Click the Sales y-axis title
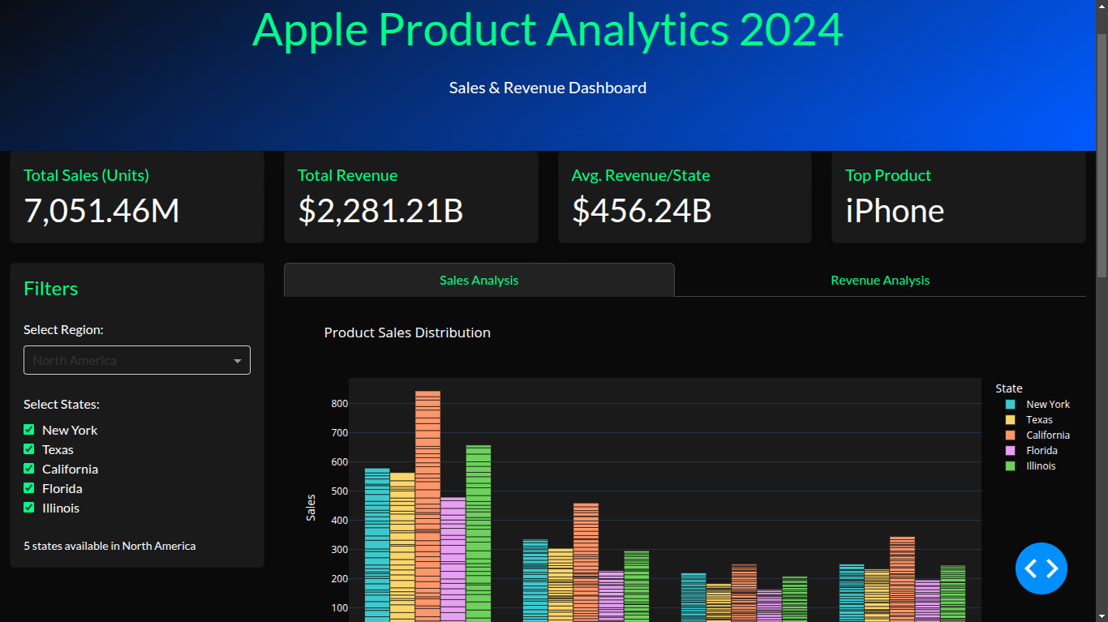Screen dimensions: 1108x622 [x=311, y=508]
